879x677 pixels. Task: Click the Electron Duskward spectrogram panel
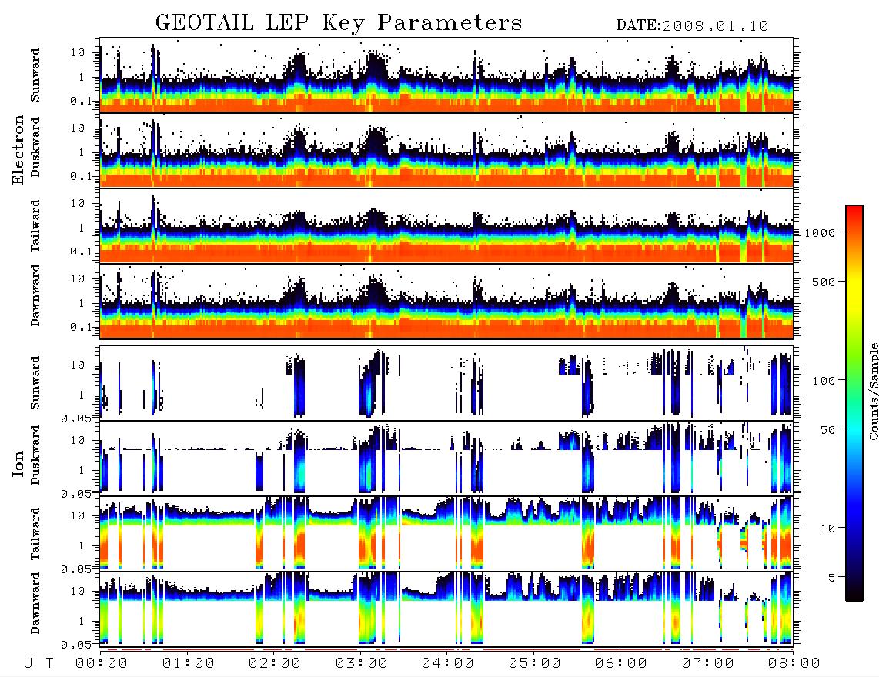[x=446, y=151]
